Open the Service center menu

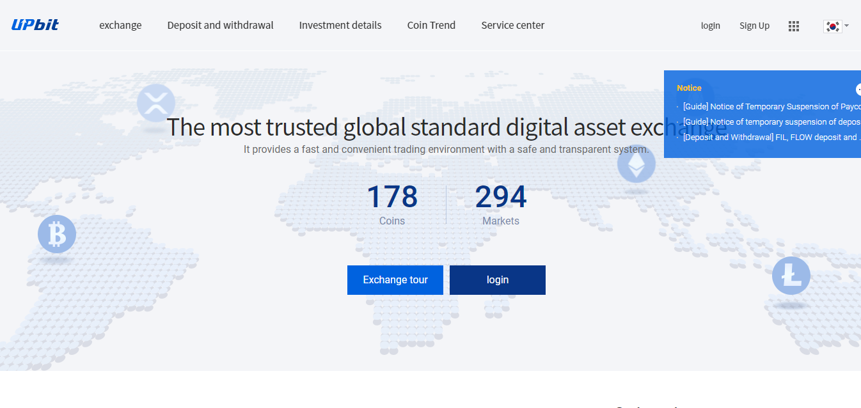pos(512,26)
